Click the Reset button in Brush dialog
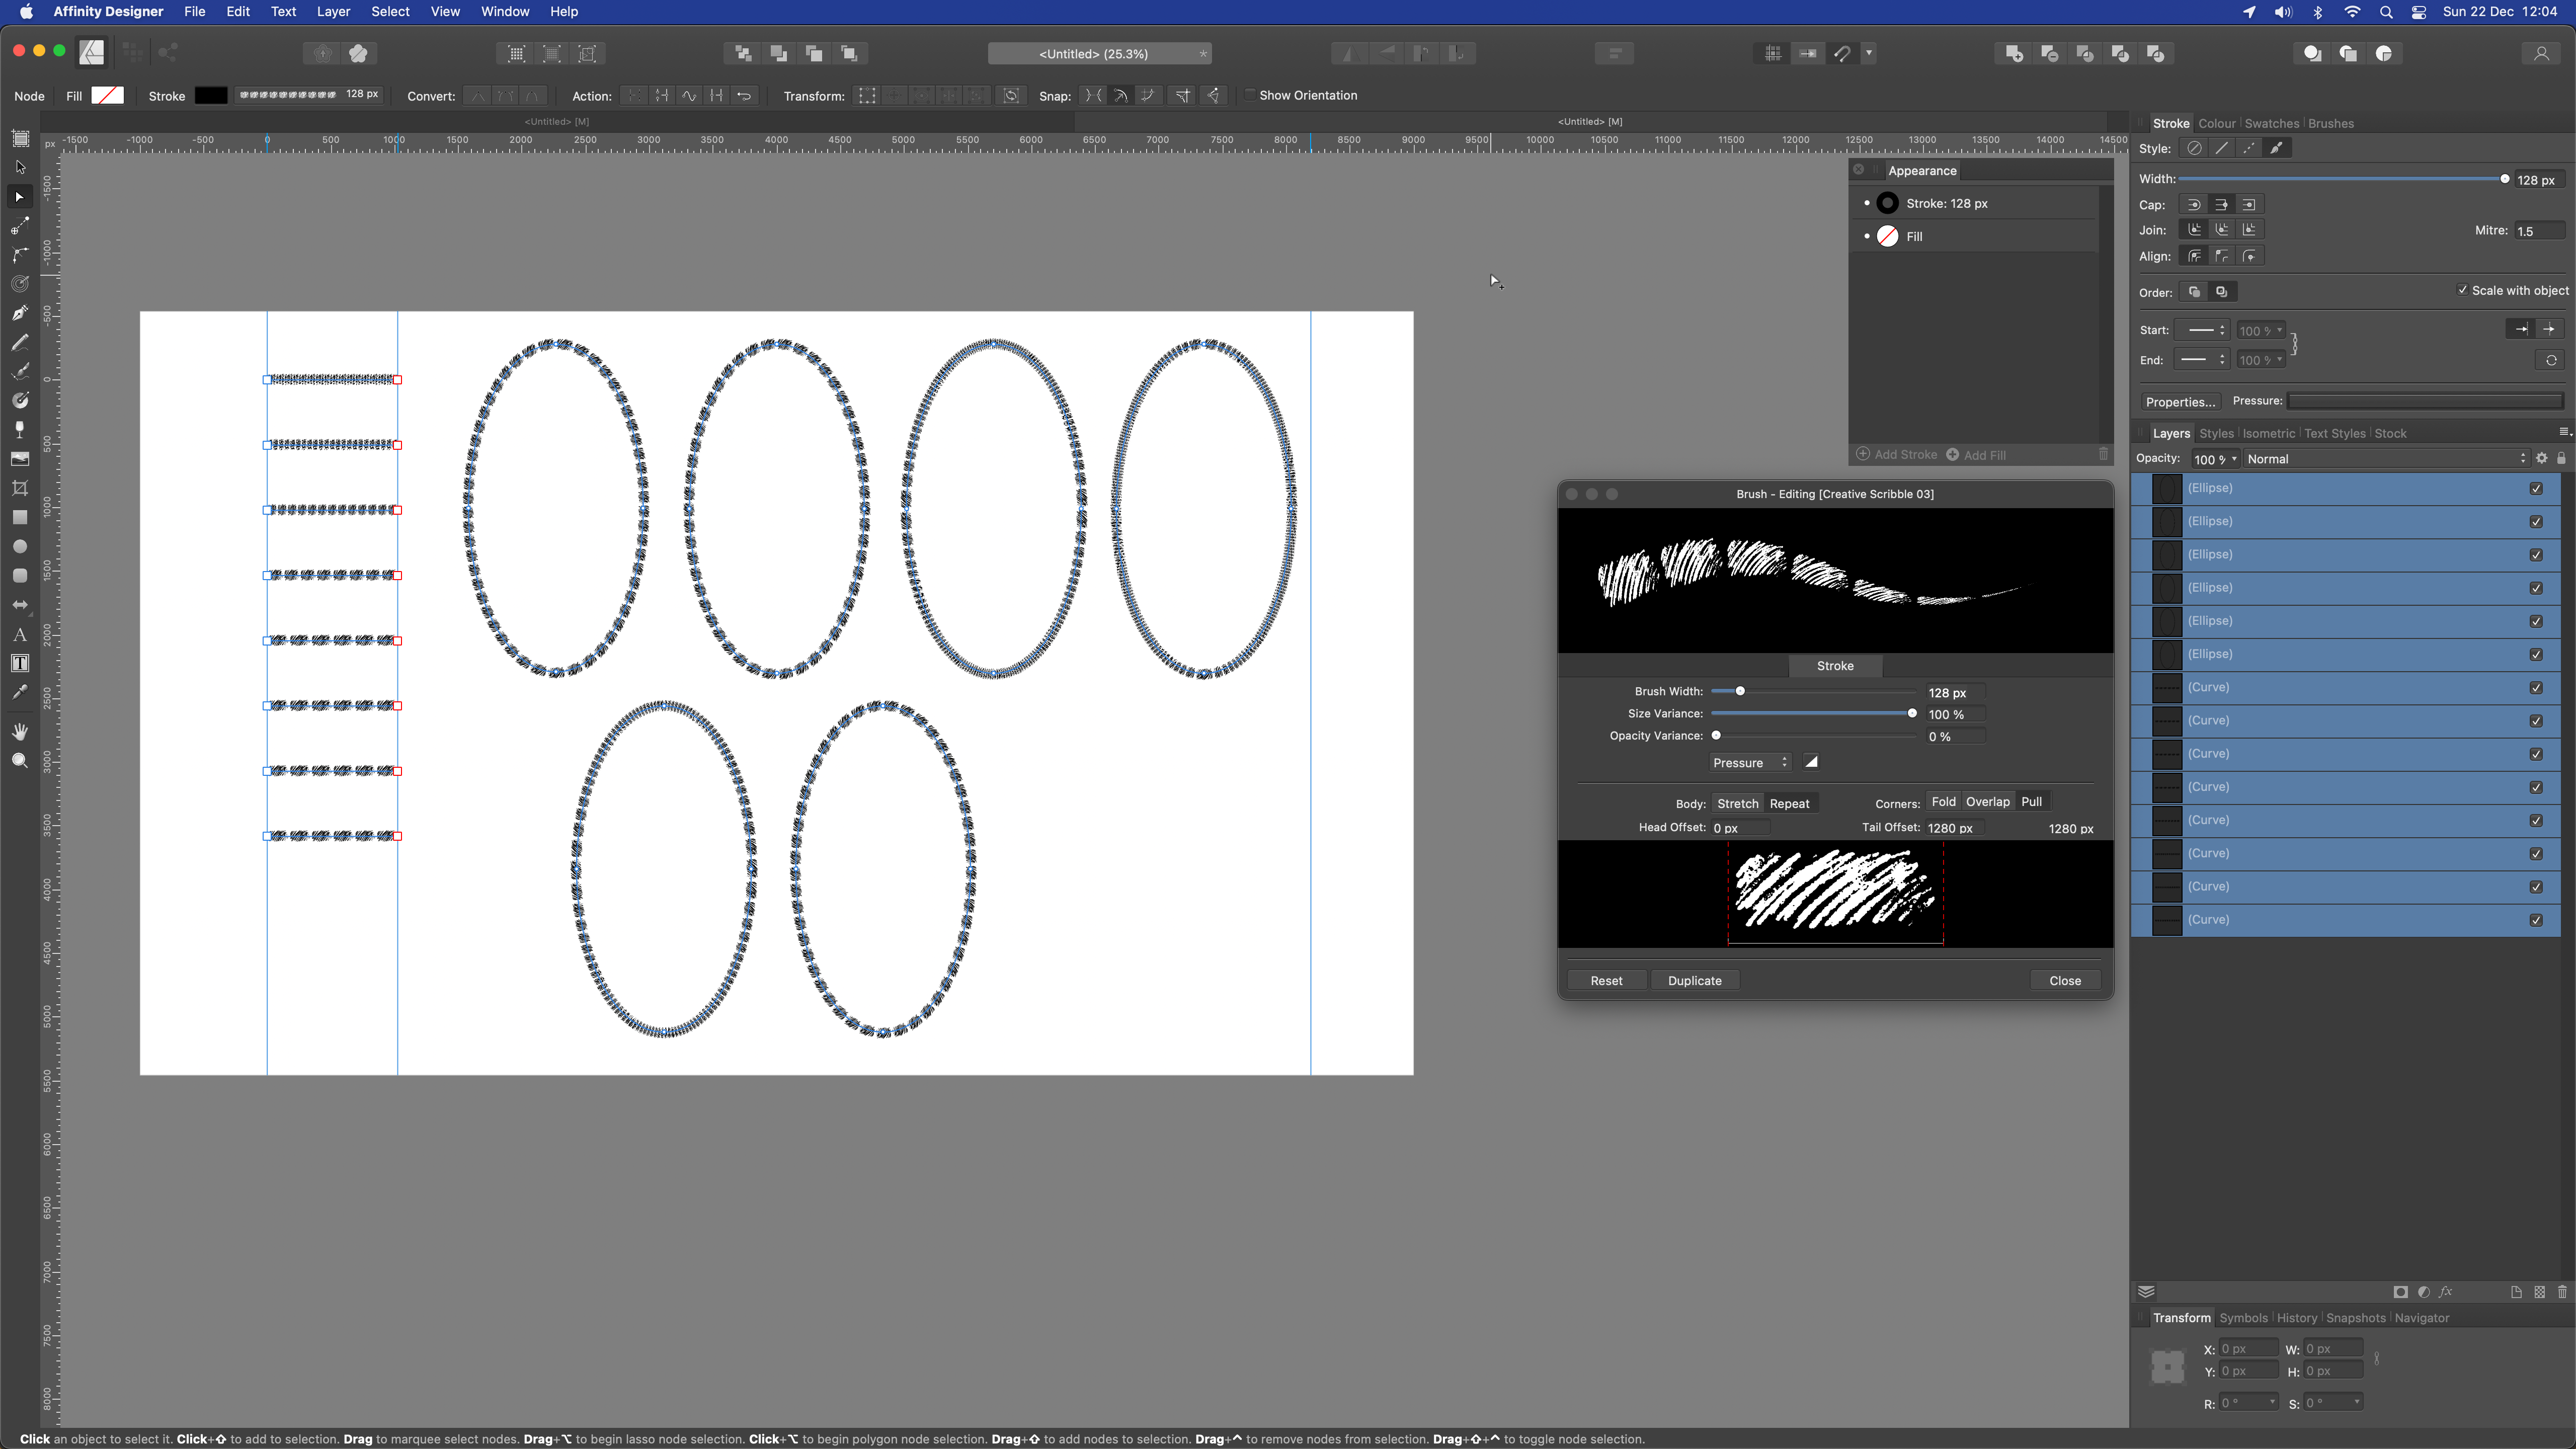 pyautogui.click(x=1606, y=980)
